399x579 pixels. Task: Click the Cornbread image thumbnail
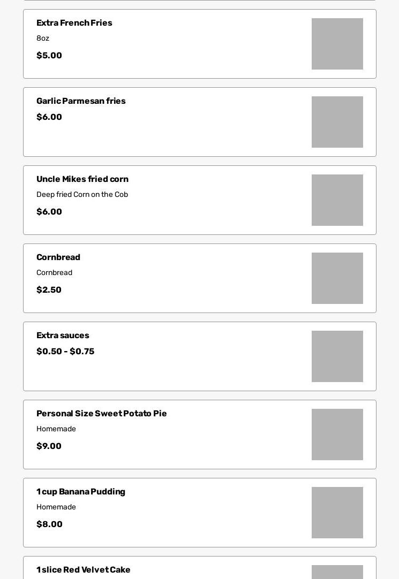click(x=337, y=278)
